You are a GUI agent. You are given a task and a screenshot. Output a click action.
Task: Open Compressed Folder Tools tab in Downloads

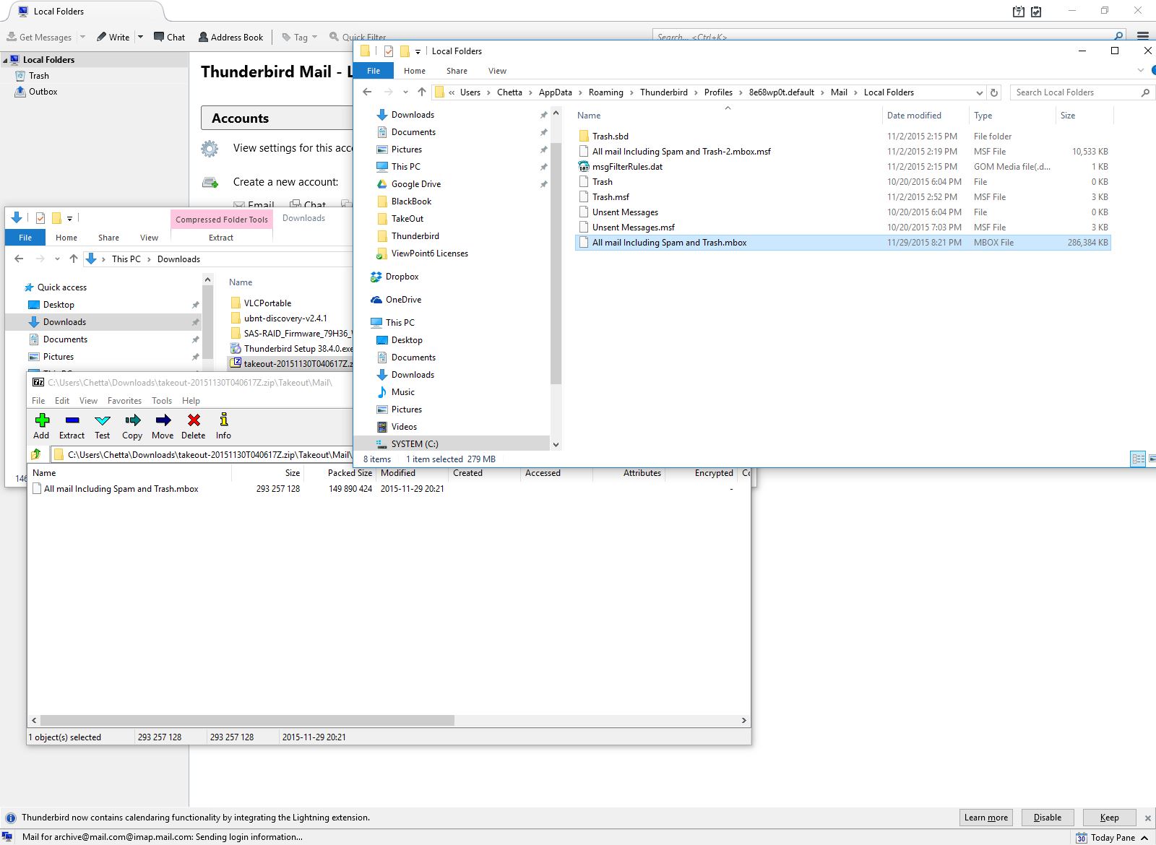tap(222, 220)
